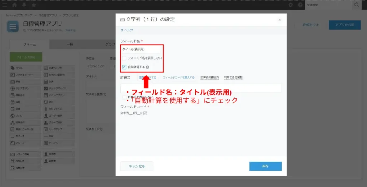This screenshot has width=367, height=187.
Task: Click キャンセル in the settings dialog
Action: pos(137,166)
